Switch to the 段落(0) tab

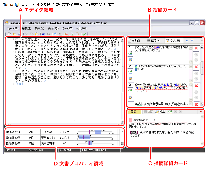coord(154,41)
